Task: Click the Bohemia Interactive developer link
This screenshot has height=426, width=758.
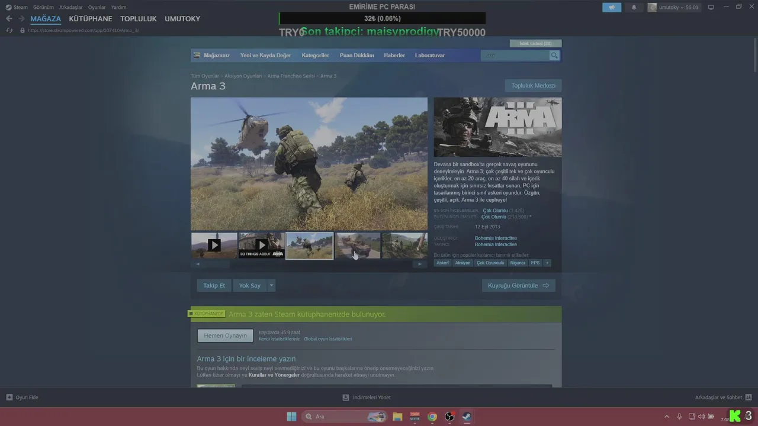Action: click(x=496, y=238)
